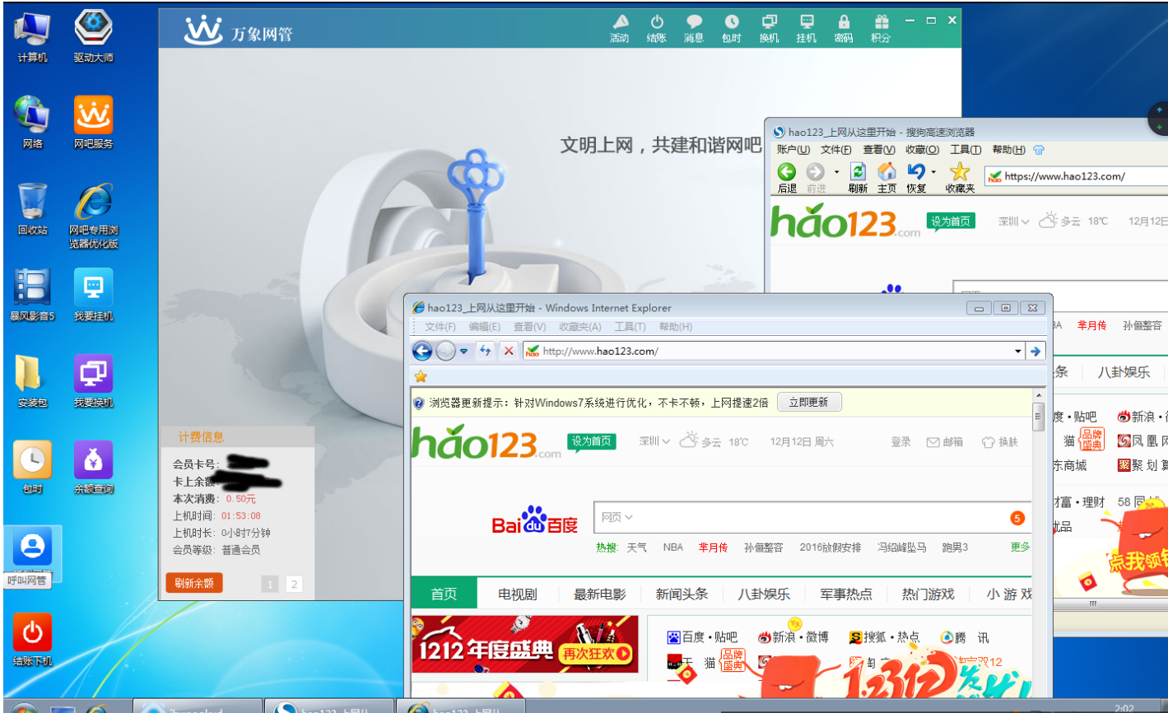Go to 主页 home in Sogou browser
The width and height of the screenshot is (1168, 713).
[x=886, y=177]
